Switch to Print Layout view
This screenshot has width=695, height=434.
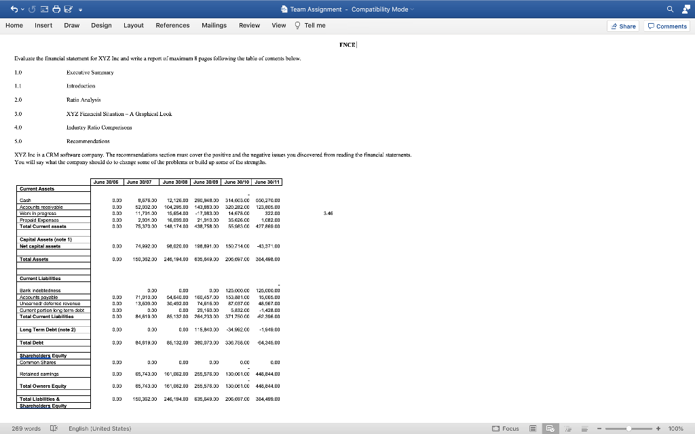533,429
